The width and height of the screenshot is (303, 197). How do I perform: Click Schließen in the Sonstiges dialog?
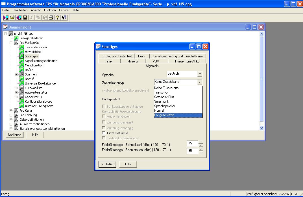point(107,164)
